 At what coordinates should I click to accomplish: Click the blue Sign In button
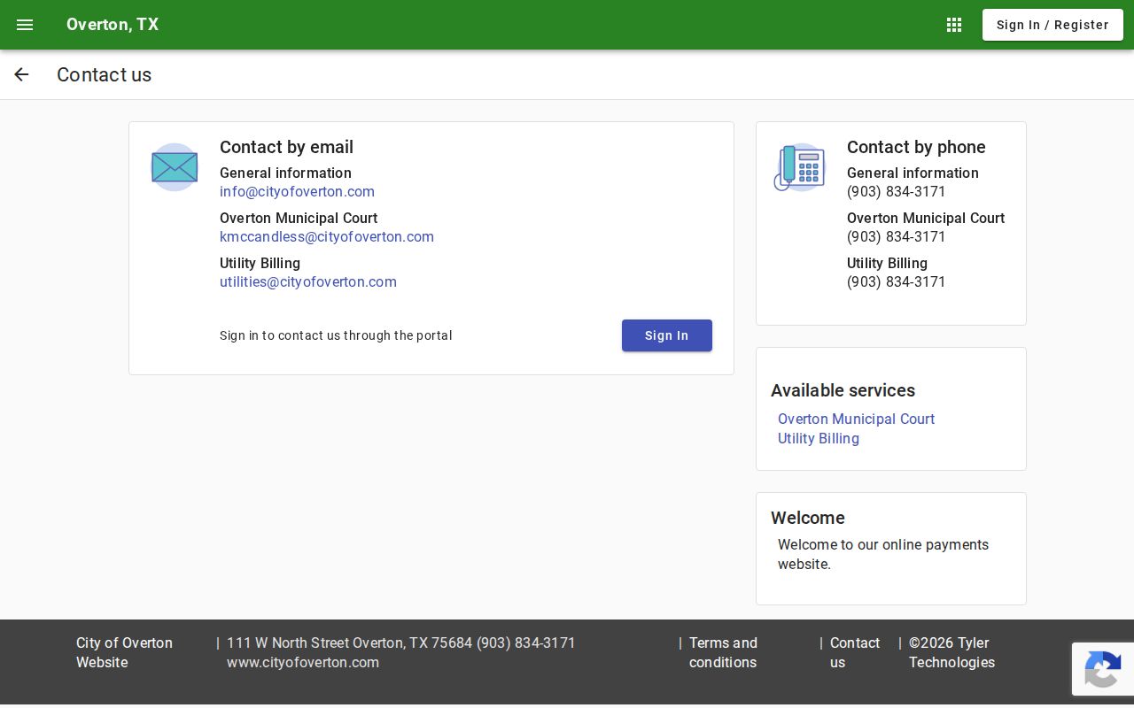point(667,335)
